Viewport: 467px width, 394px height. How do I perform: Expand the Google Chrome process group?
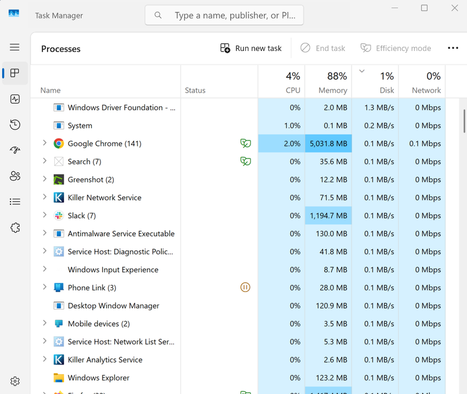[45, 143]
